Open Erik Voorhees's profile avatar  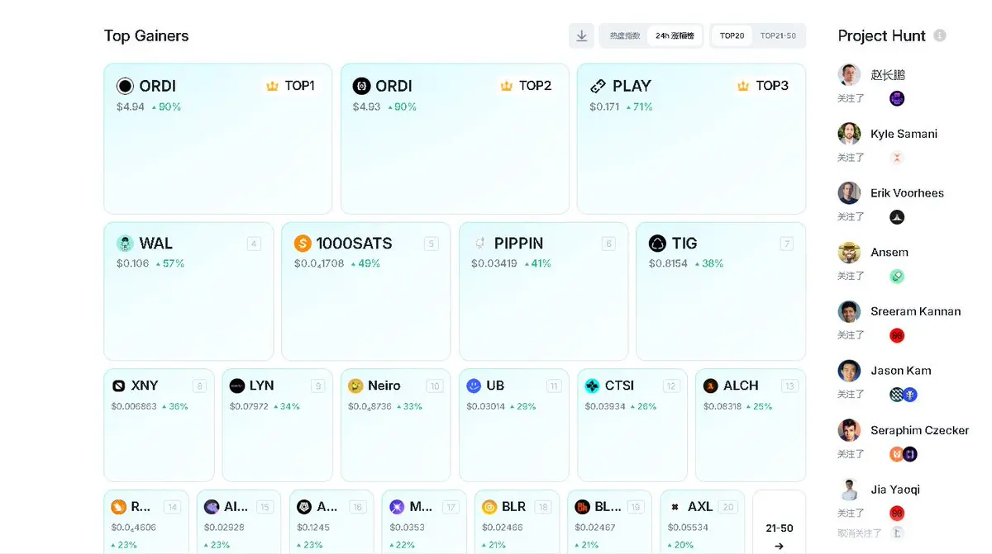pyautogui.click(x=849, y=193)
